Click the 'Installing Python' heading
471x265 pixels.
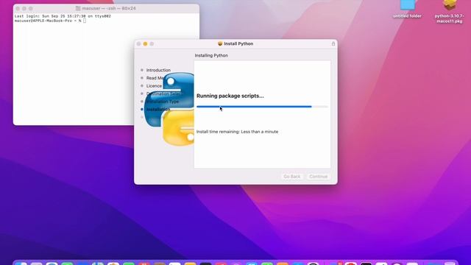click(211, 56)
